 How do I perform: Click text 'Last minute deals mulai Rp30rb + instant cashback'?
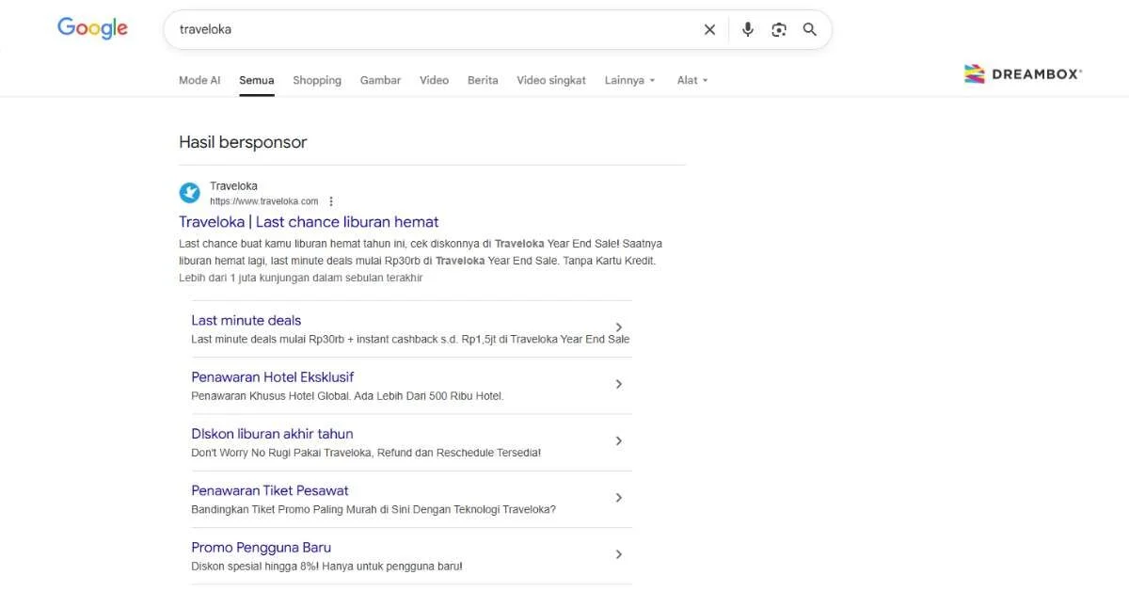(314, 339)
